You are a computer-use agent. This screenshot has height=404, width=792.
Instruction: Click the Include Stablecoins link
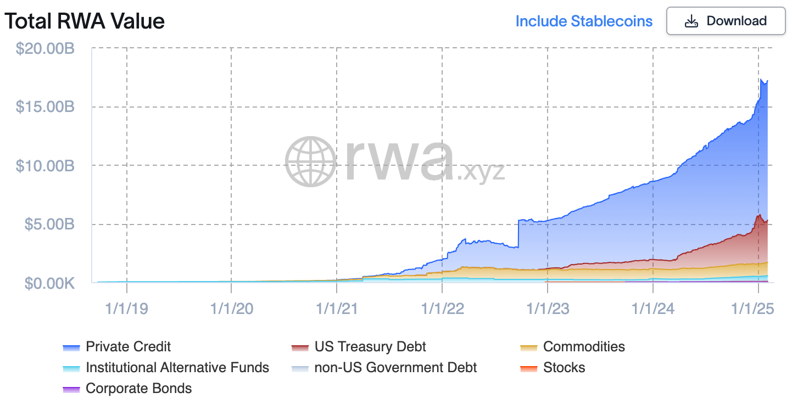[584, 21]
